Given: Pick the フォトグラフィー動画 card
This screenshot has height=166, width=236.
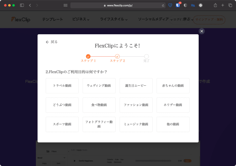Looking at the screenshot, I should tap(99, 124).
